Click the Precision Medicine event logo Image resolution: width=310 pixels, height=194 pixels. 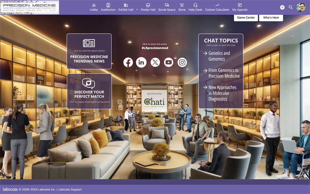click(x=30, y=7)
